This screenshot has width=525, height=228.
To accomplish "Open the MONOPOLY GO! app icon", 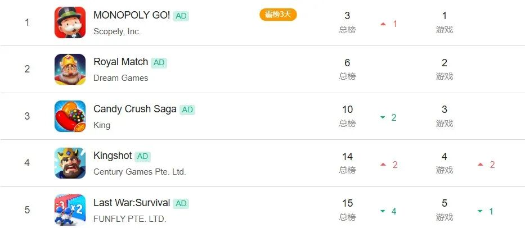I will [x=70, y=22].
